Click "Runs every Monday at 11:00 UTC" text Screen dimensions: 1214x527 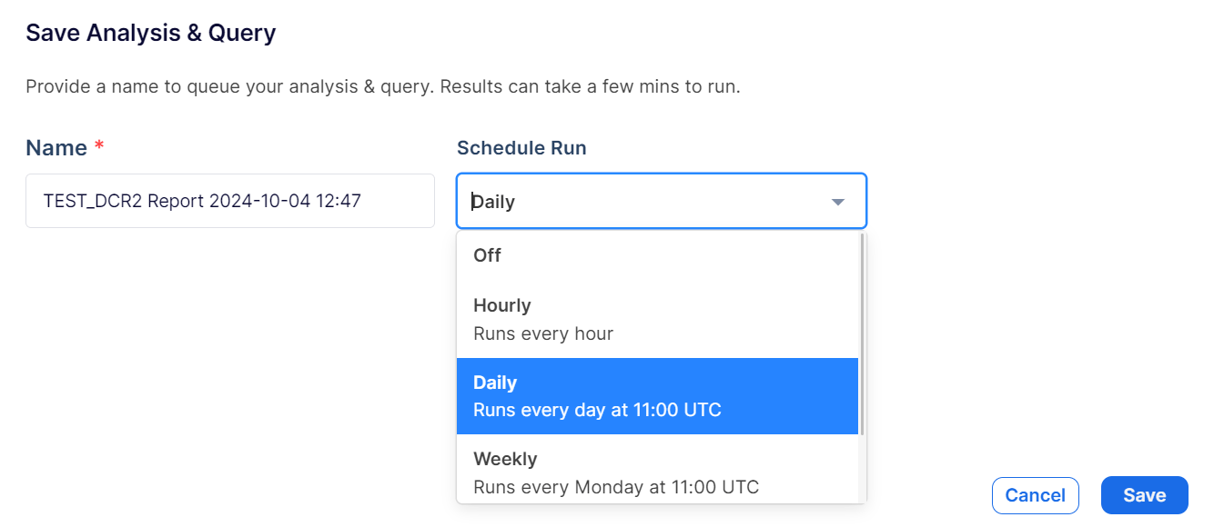click(616, 486)
